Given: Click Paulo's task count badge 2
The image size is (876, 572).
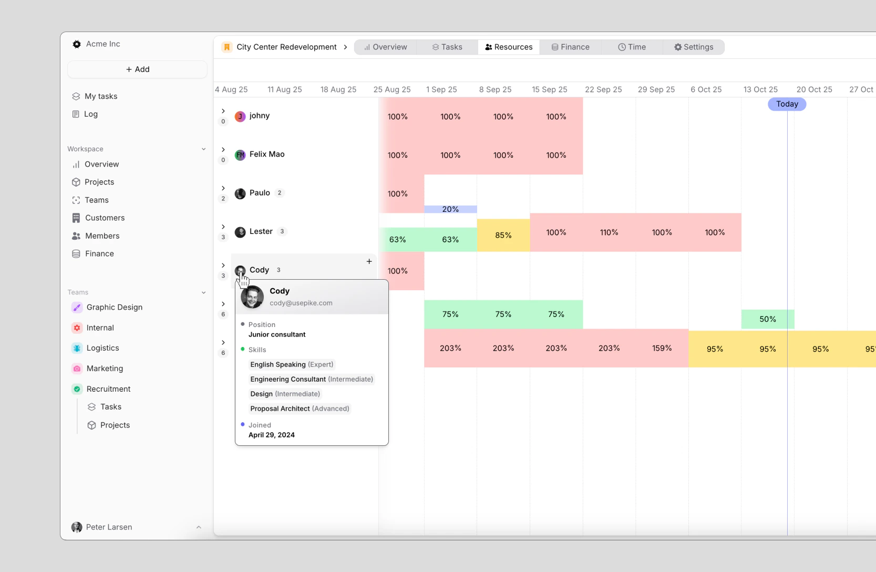Looking at the screenshot, I should 280,193.
